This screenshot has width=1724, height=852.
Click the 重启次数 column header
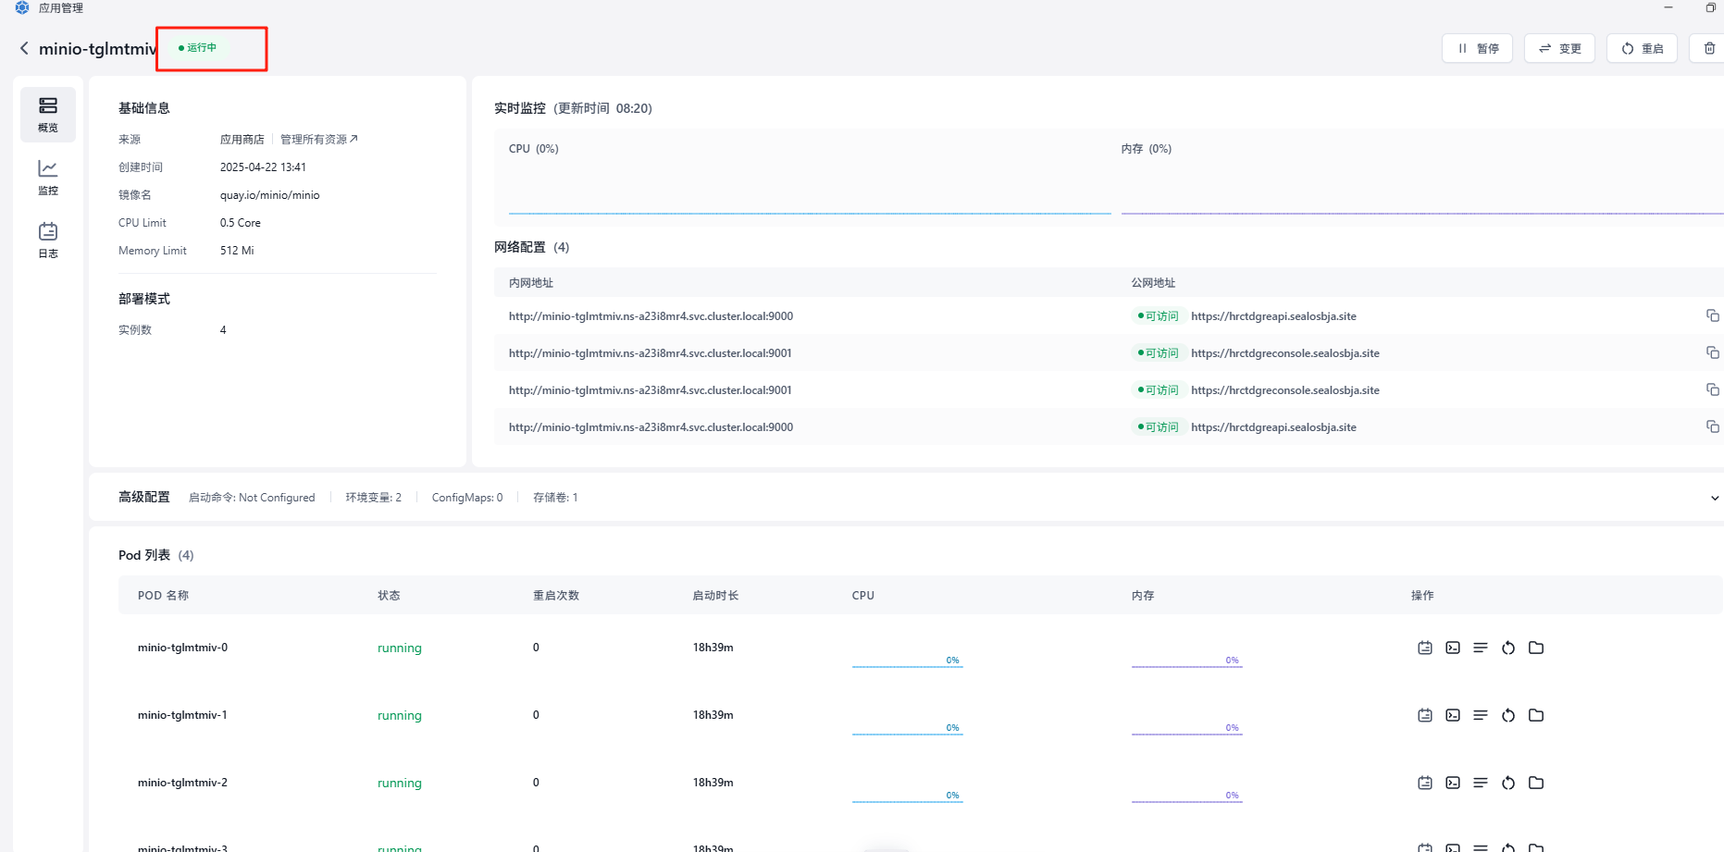coord(556,596)
